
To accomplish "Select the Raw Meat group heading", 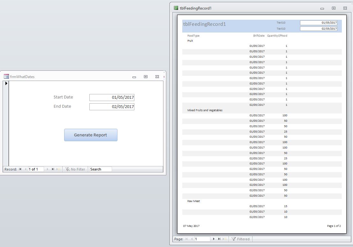I will 194,201.
